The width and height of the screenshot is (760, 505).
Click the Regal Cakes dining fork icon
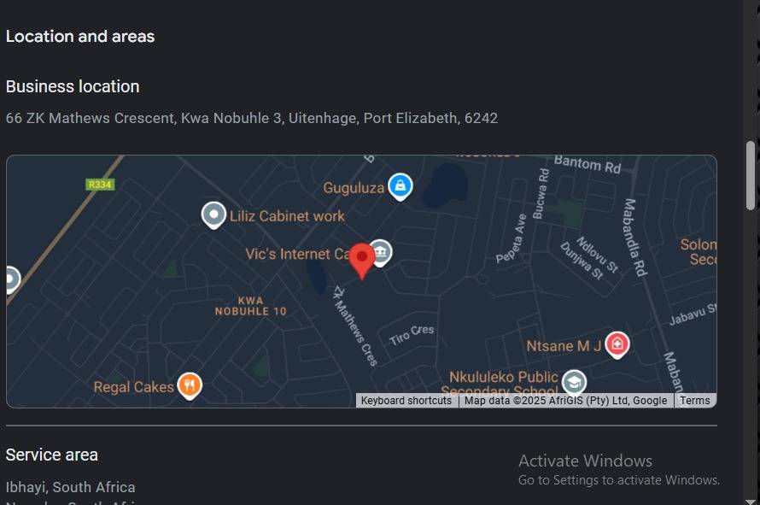click(x=190, y=386)
